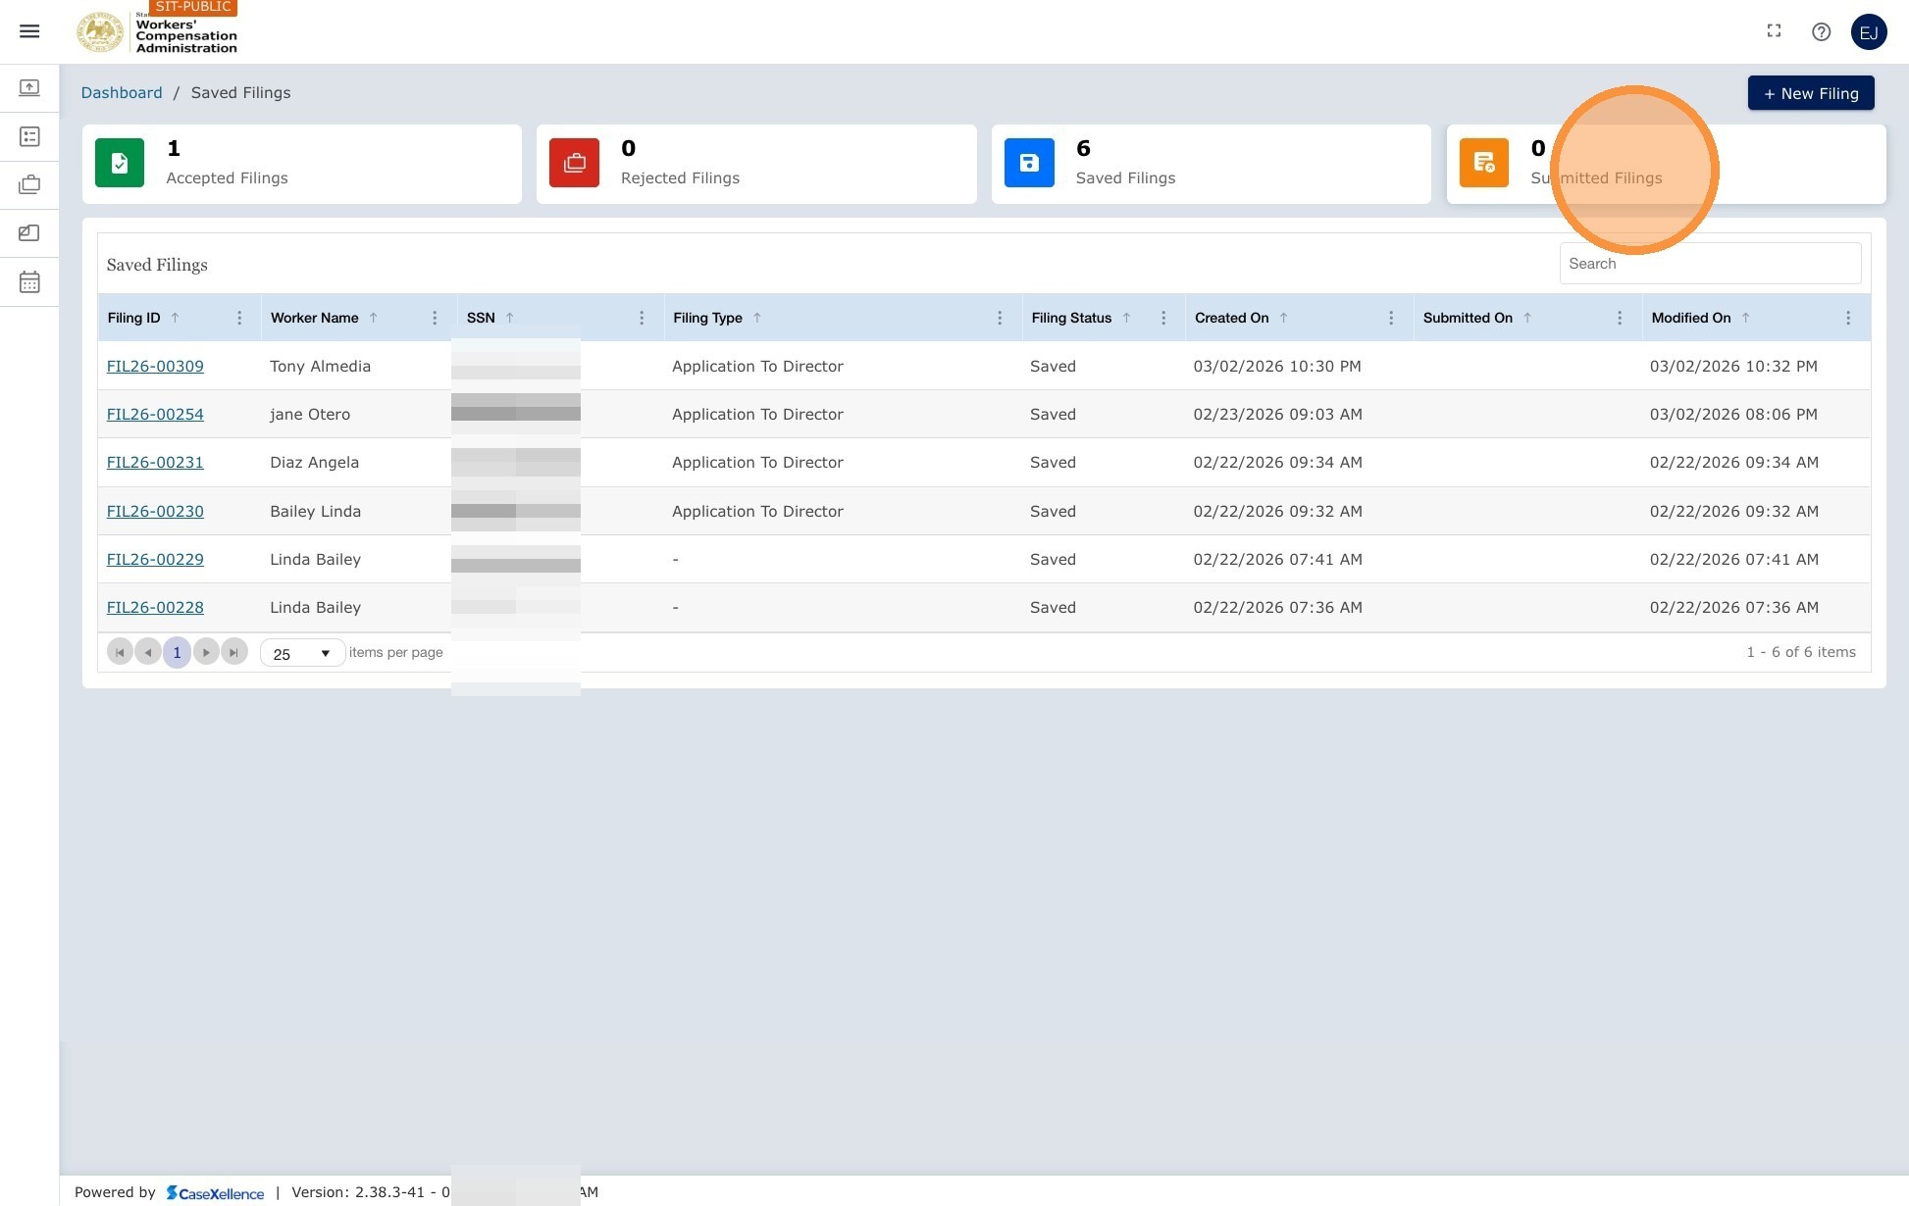The image size is (1909, 1206).
Task: Click jane Otero worker name cell
Action: (x=310, y=414)
